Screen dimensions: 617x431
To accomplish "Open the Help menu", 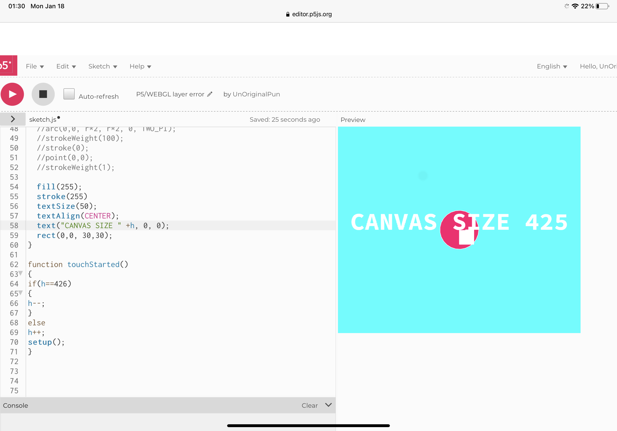I will pyautogui.click(x=140, y=66).
